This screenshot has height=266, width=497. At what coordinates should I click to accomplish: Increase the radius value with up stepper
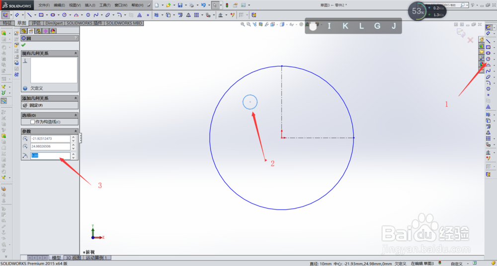[74, 154]
